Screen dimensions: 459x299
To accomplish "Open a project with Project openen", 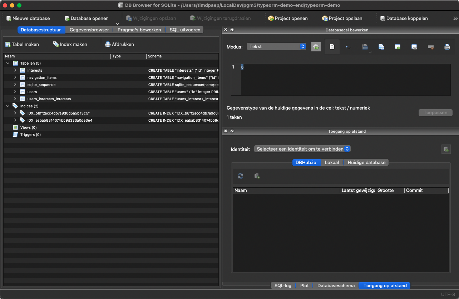I will (288, 18).
